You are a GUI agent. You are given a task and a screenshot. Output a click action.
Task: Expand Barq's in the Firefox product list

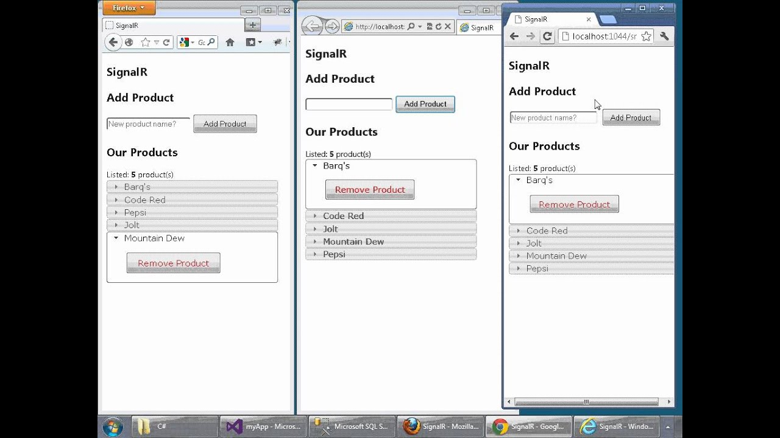click(192, 187)
